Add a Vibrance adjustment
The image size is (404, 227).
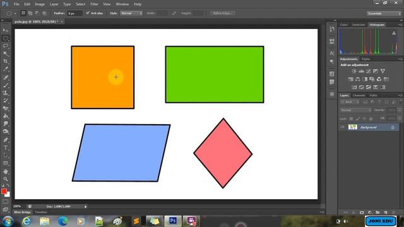click(x=383, y=71)
